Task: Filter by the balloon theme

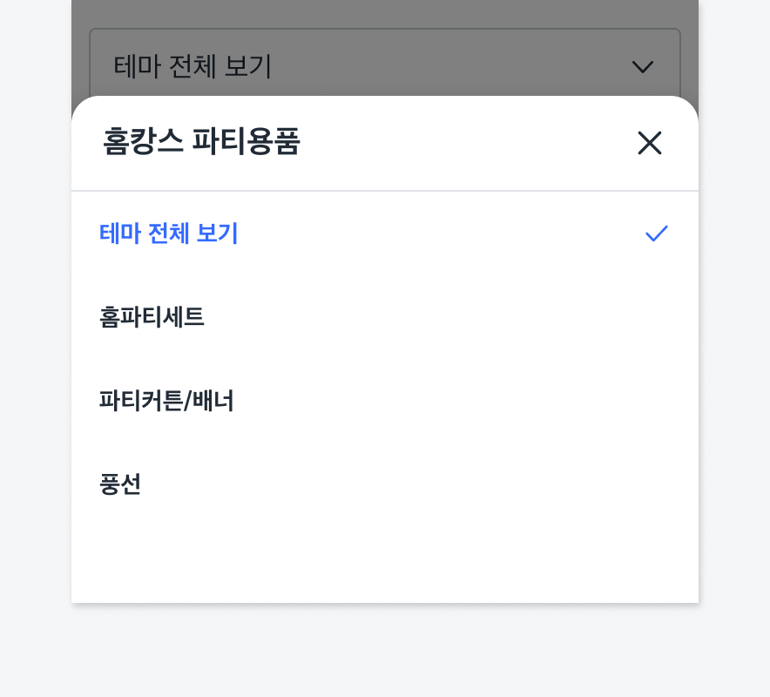Action: coord(121,484)
